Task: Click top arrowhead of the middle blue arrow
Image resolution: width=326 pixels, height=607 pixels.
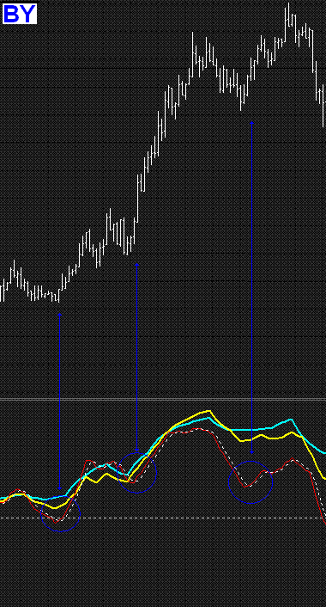Action: [x=136, y=265]
